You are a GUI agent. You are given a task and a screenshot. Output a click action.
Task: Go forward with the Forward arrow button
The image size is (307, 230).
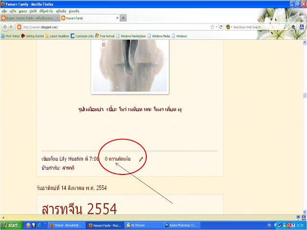pyautogui.click(x=11, y=27)
